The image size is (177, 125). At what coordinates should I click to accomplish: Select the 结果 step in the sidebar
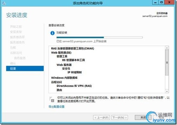(x=25, y=68)
